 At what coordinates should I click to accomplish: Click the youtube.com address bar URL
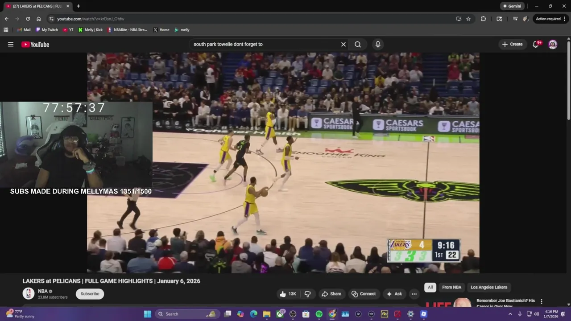pyautogui.click(x=91, y=19)
